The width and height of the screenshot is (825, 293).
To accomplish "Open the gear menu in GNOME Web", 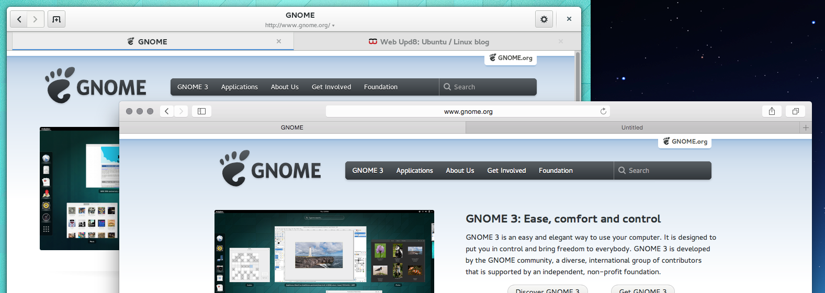I will click(x=544, y=19).
